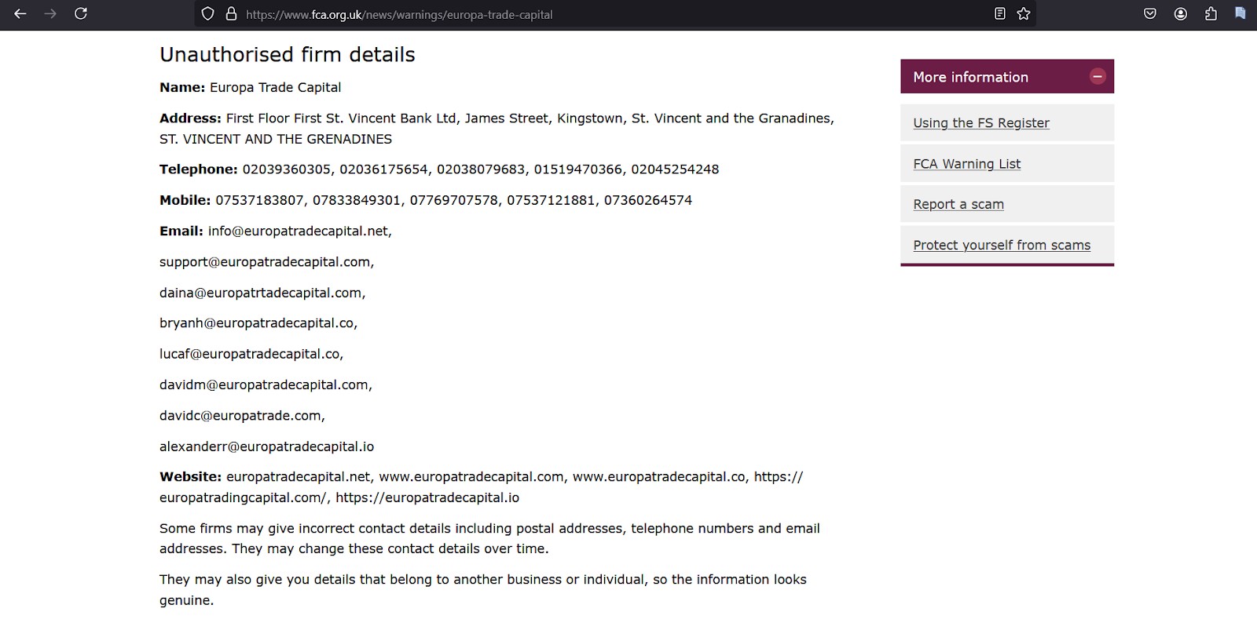Open the Firefox account icon
Screen dimensions: 1257x623
1181,14
